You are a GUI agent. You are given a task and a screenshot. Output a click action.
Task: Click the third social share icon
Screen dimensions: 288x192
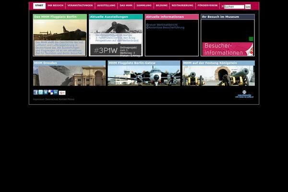point(46,92)
